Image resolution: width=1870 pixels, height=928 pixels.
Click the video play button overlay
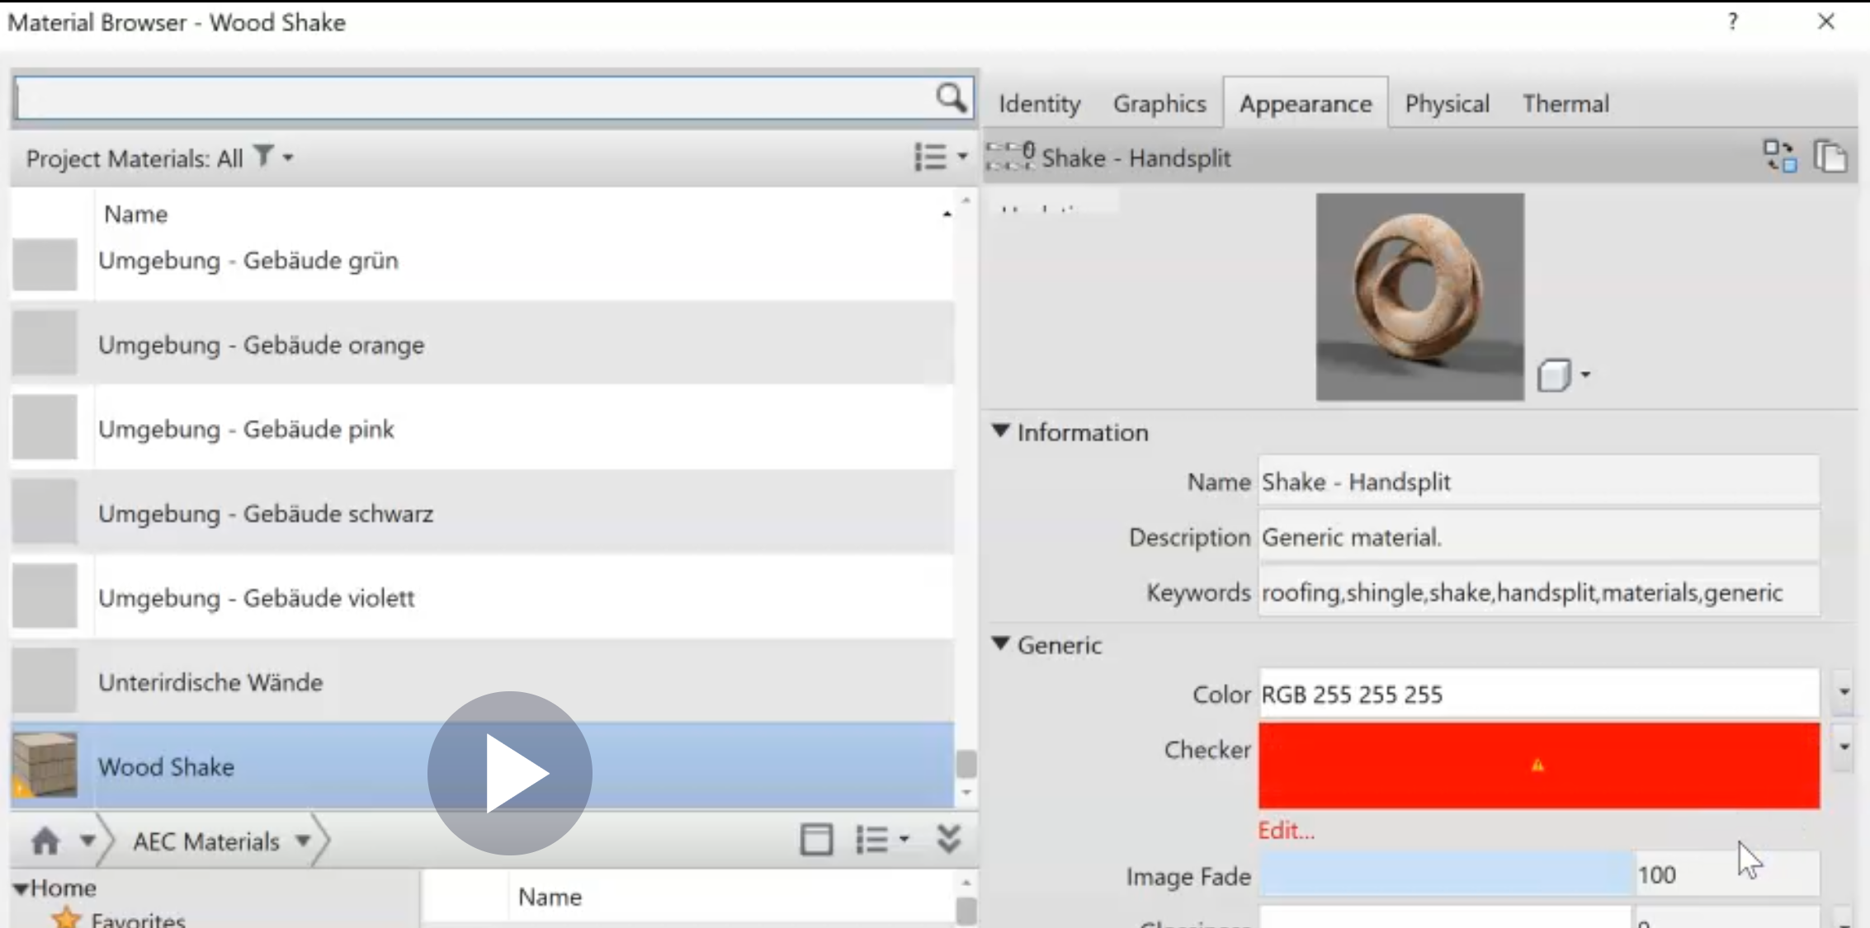coord(509,773)
